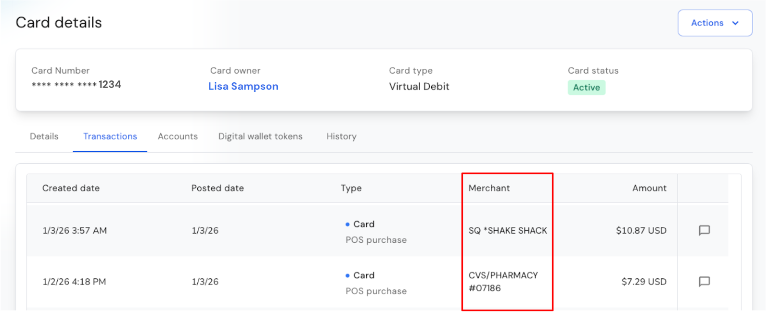Click the Amount column header
This screenshot has width=770, height=313.
pyautogui.click(x=649, y=188)
